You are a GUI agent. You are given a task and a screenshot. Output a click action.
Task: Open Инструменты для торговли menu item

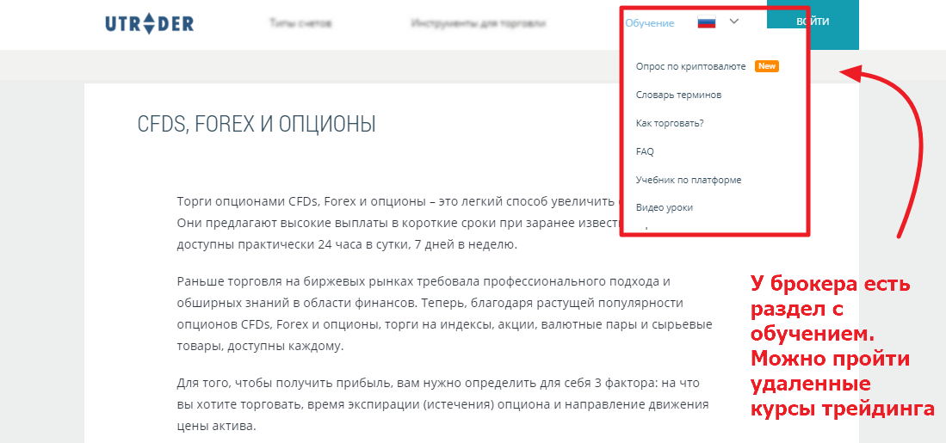(479, 23)
